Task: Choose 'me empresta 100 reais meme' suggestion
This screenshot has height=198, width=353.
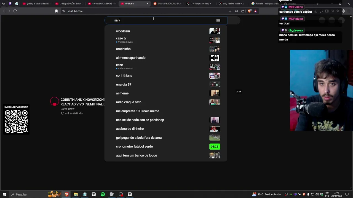Action: point(165,111)
